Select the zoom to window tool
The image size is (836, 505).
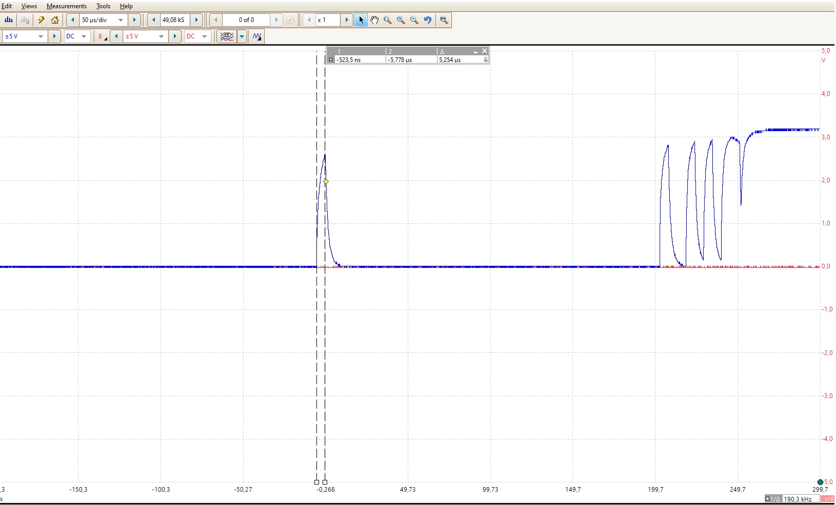coord(388,20)
